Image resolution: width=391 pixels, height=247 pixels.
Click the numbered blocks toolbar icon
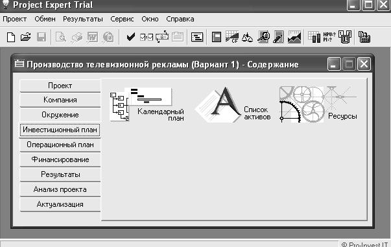[x=345, y=37]
